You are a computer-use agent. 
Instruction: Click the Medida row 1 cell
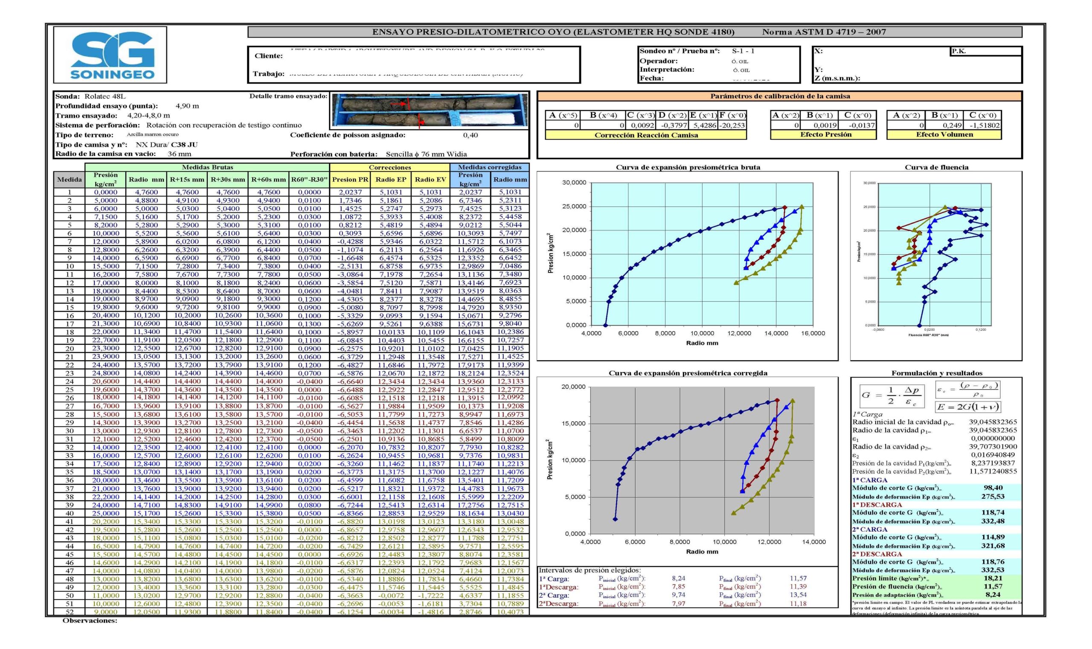coord(69,192)
